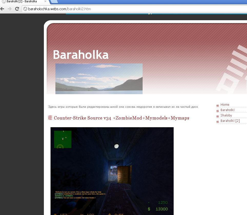Open the Shaloby sidebar link
Image resolution: width=247 pixels, height=215 pixels.
pos(226,115)
